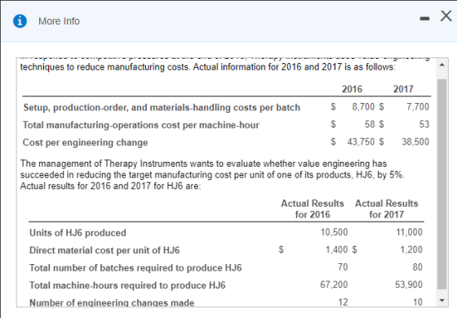
Task: Click the 10,500 units value
Action: point(334,232)
